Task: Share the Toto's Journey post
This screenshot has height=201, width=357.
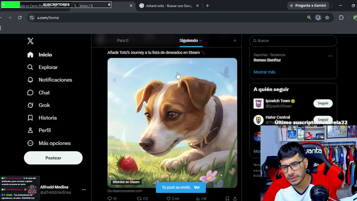Action: pos(235,198)
